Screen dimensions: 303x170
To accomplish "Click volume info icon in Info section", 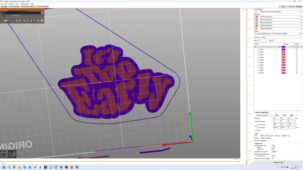I will [x=289, y=136].
